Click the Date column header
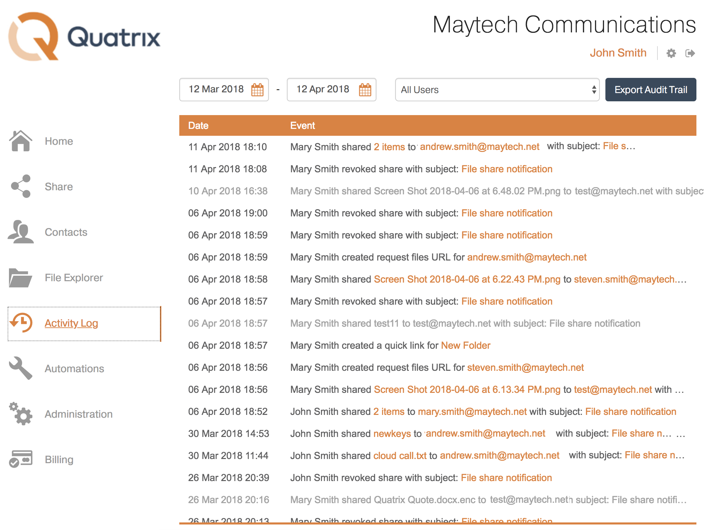 (198, 125)
